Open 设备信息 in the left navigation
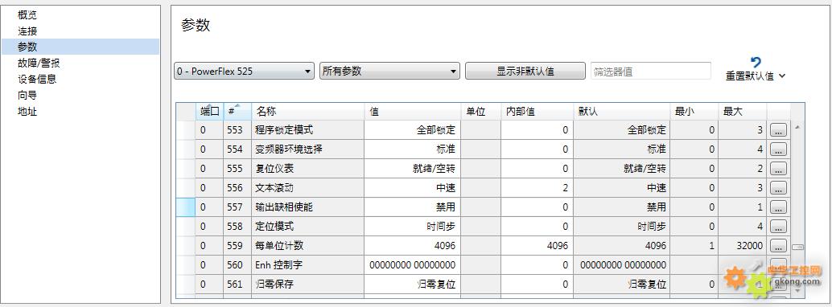Image resolution: width=832 pixels, height=307 pixels. (x=37, y=79)
